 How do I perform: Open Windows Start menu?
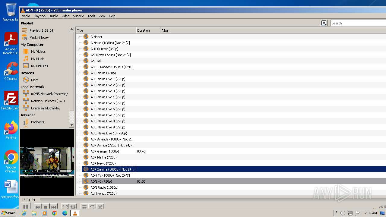8,213
